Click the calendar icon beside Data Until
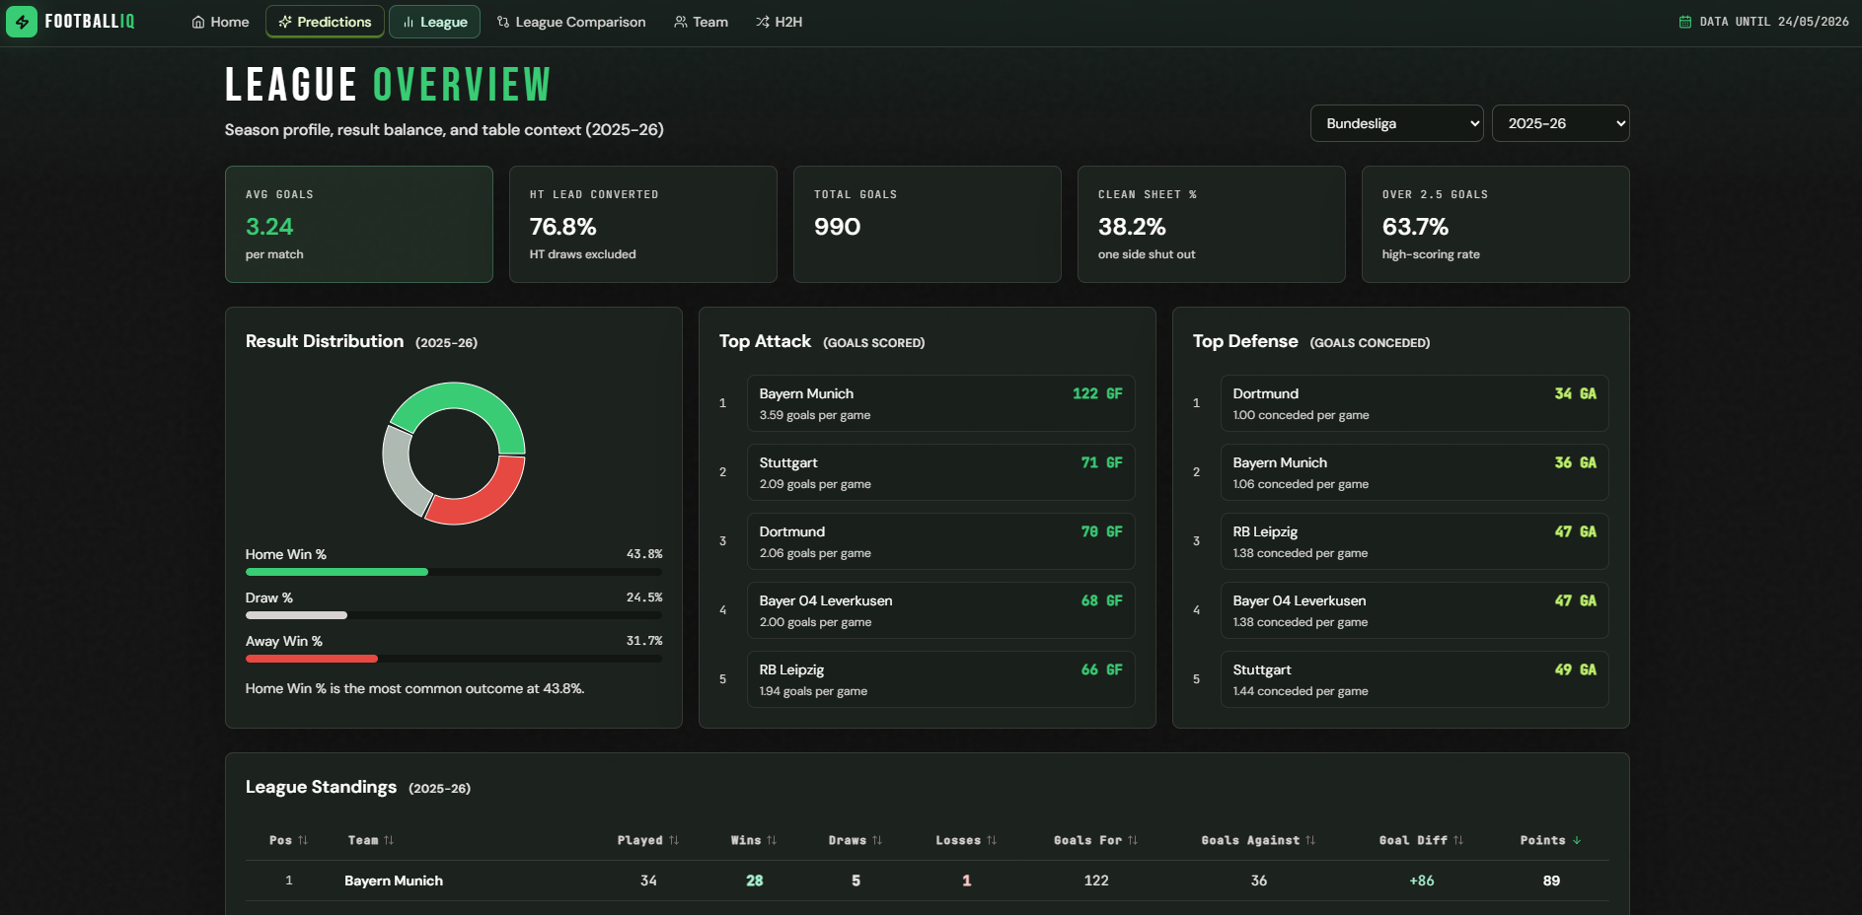The image size is (1862, 915). click(x=1684, y=22)
